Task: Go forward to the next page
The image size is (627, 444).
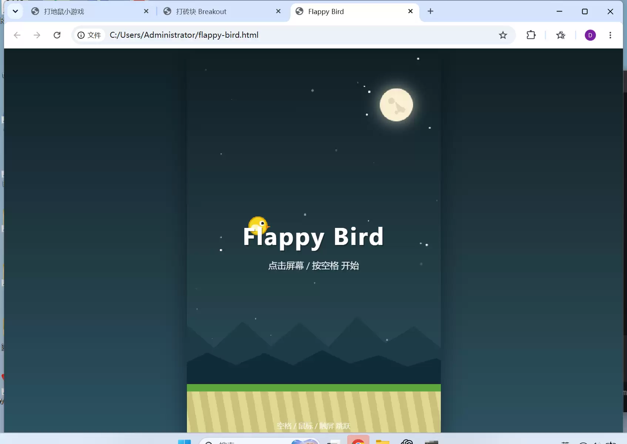Action: click(x=37, y=35)
